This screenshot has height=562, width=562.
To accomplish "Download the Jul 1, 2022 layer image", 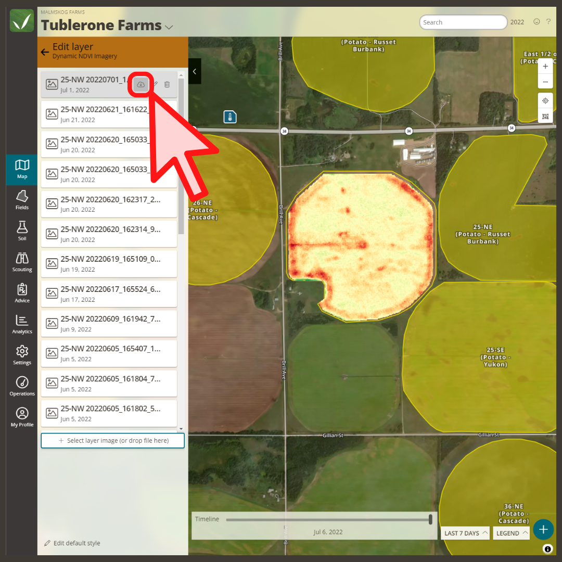I will point(141,85).
